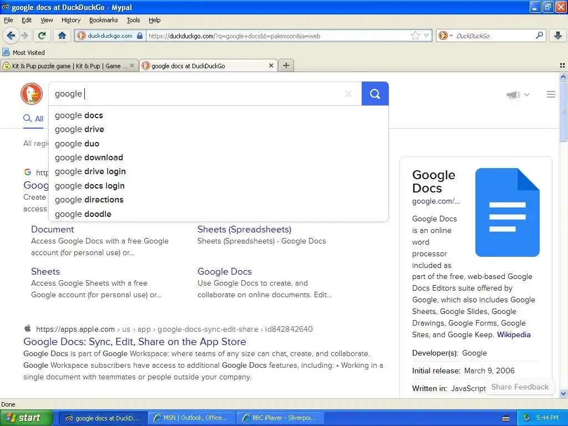Choose the google directions suggestion
The height and width of the screenshot is (426, 568).
click(x=219, y=200)
